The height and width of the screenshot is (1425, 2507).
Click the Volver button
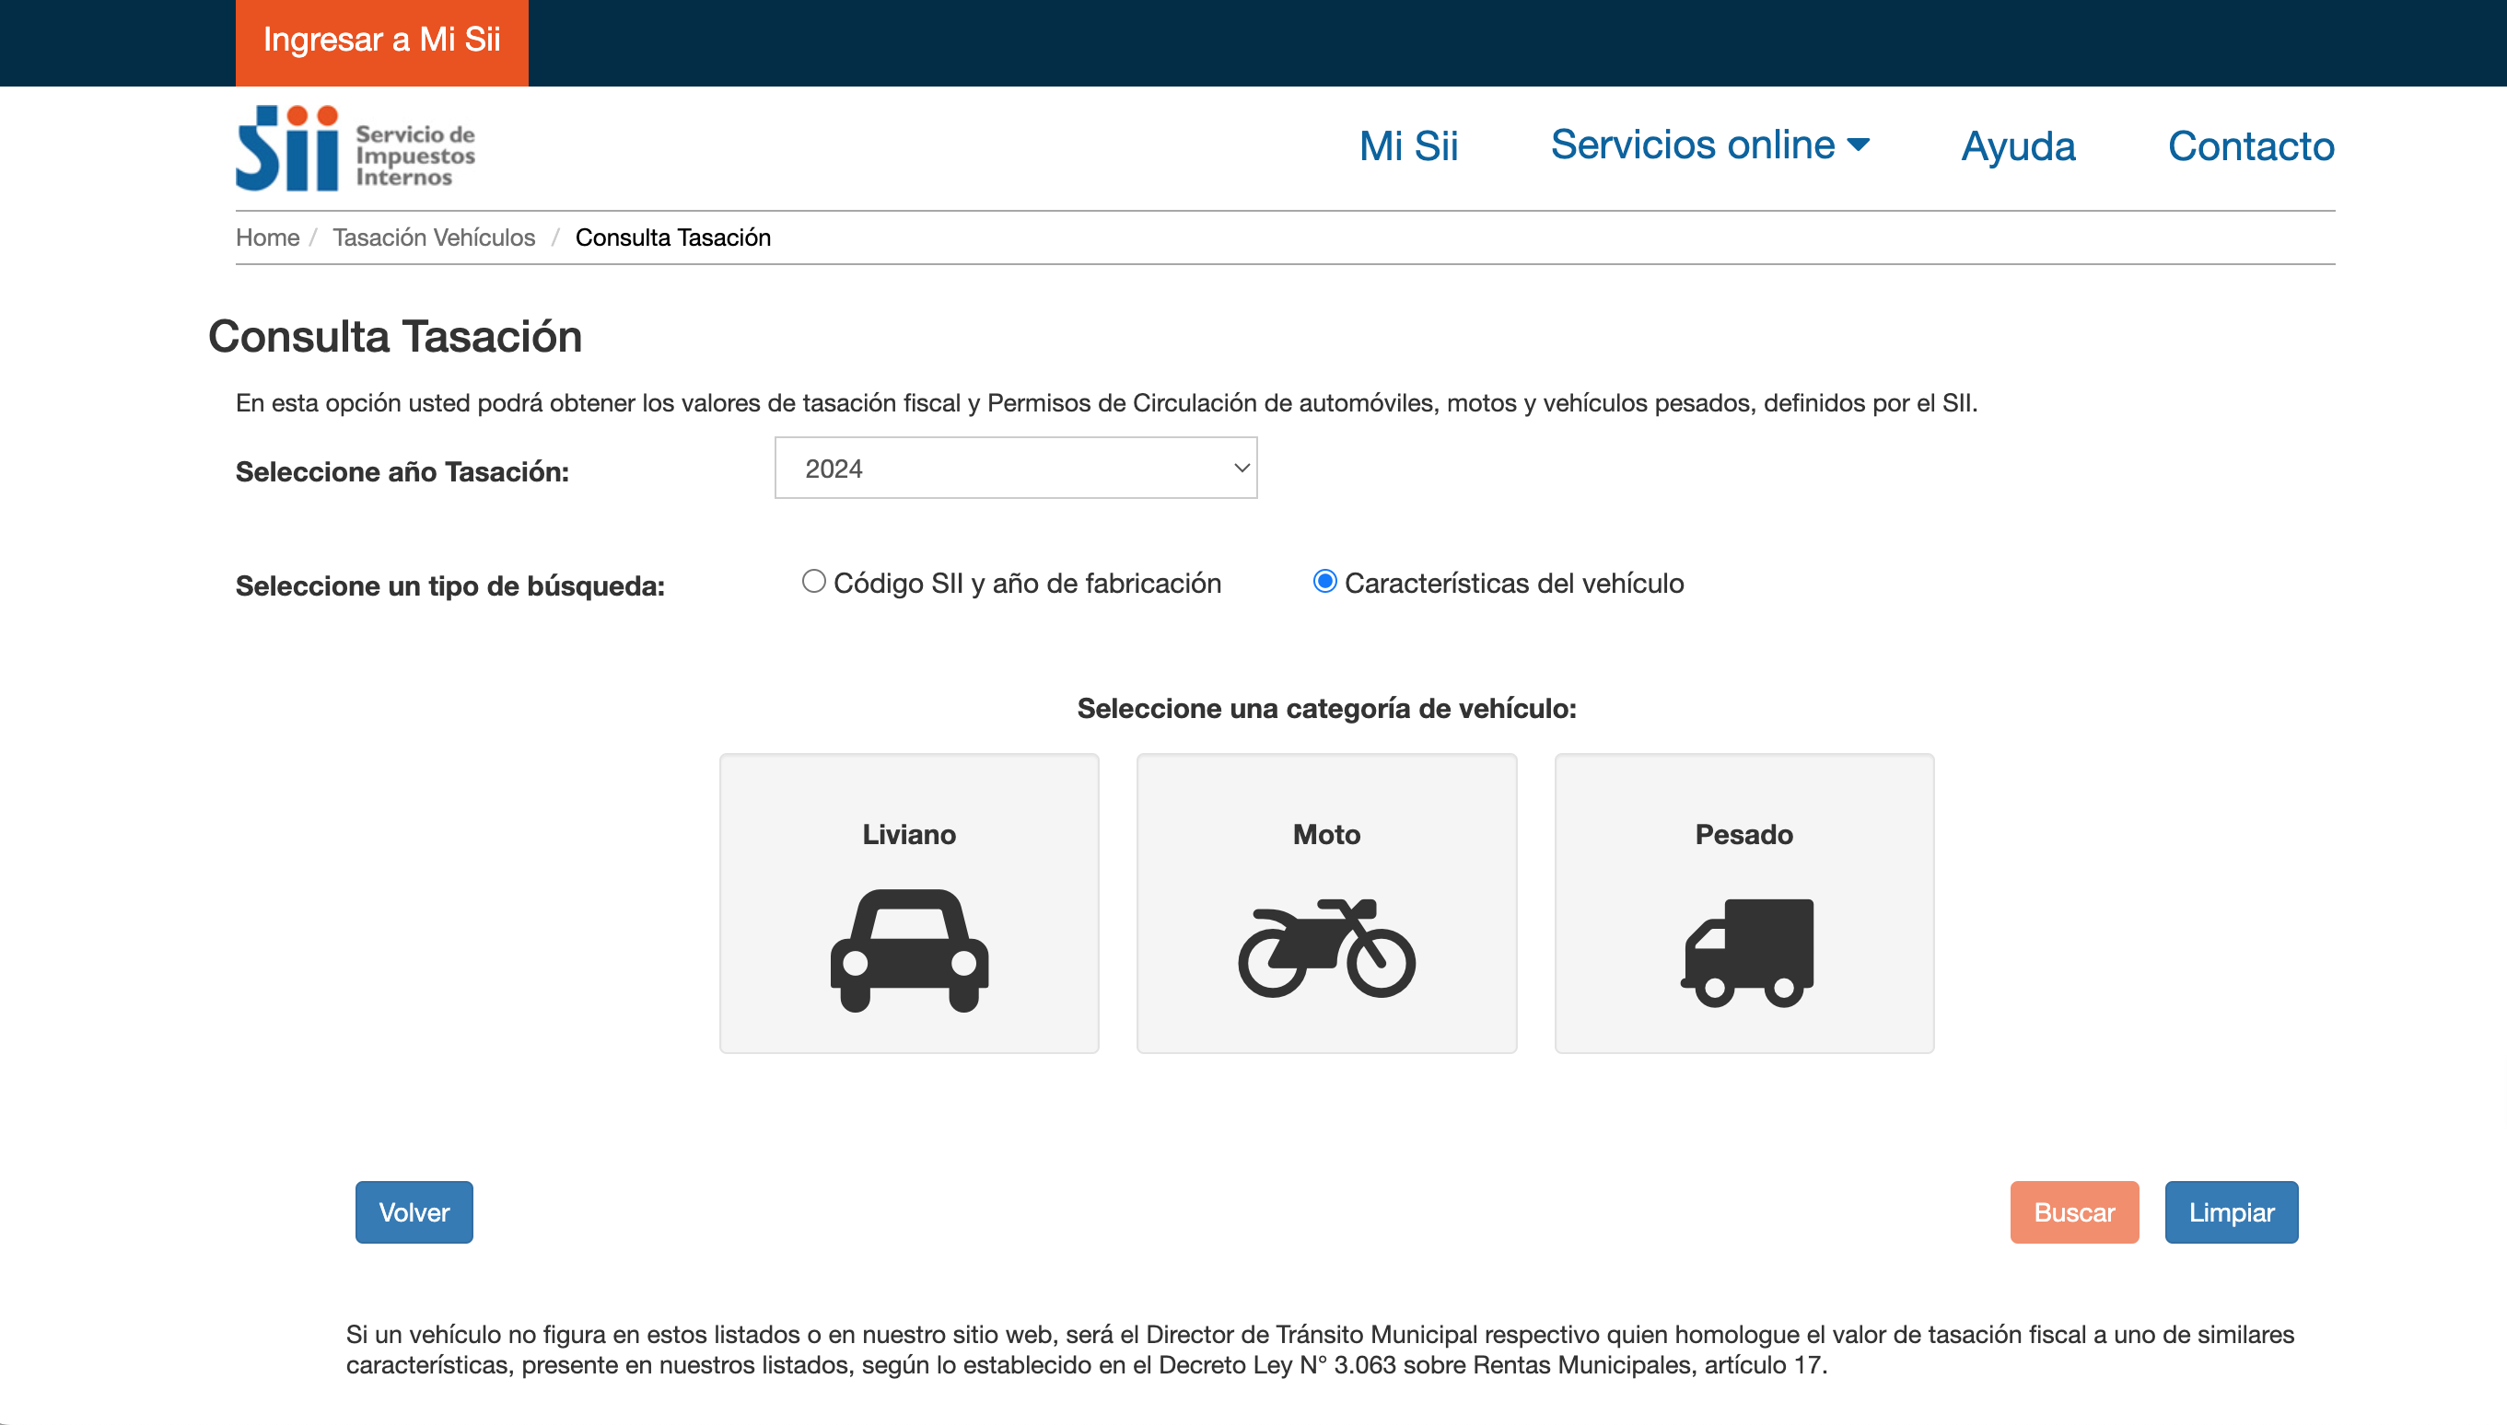coord(414,1211)
